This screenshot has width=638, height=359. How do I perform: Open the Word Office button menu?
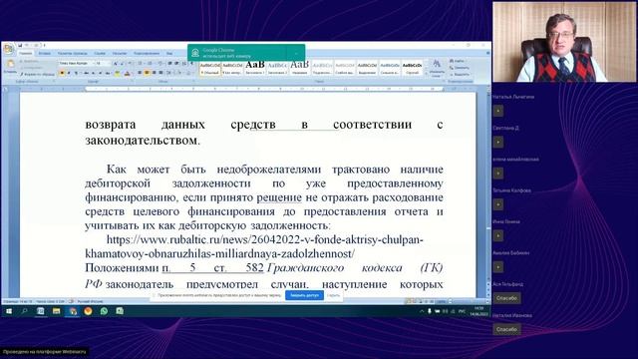(9, 49)
